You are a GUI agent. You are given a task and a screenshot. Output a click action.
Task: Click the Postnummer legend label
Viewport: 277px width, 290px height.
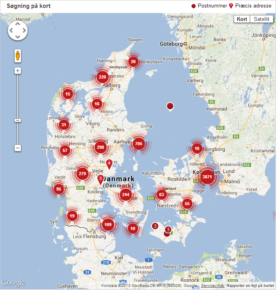(x=212, y=6)
